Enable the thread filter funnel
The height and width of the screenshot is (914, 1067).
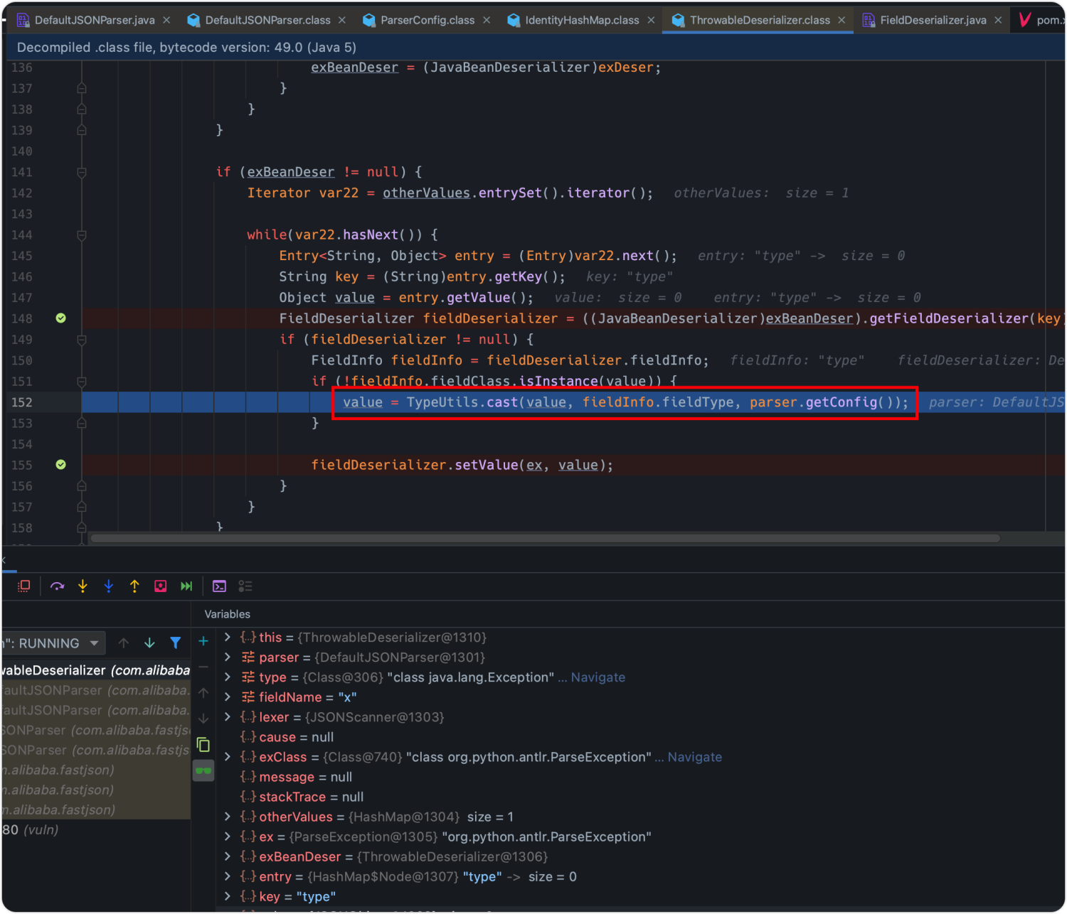176,643
